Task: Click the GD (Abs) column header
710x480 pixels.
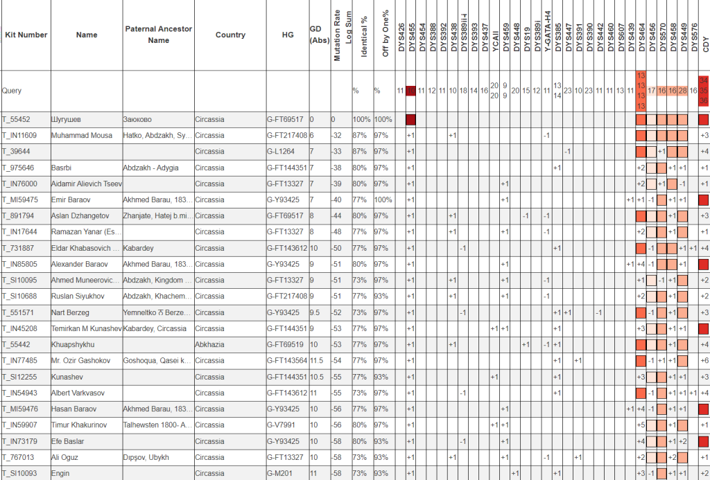Action: (x=319, y=35)
